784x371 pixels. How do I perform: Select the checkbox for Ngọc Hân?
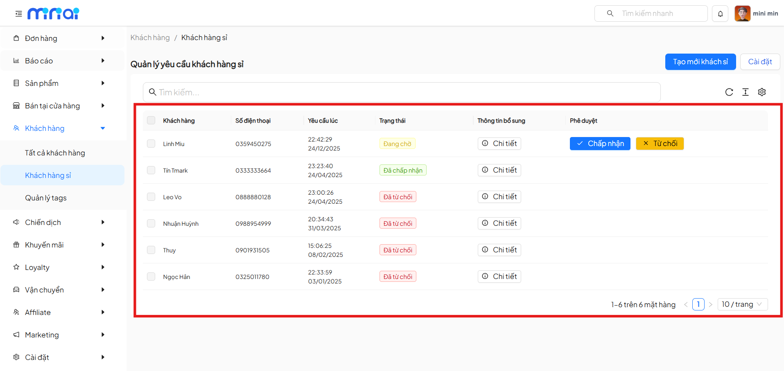(x=151, y=277)
